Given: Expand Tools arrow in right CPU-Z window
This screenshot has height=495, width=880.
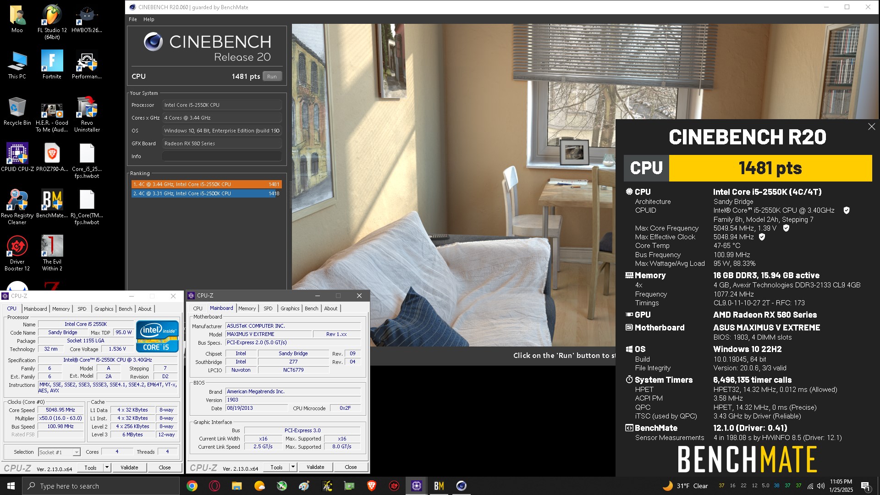Looking at the screenshot, I should coord(293,467).
